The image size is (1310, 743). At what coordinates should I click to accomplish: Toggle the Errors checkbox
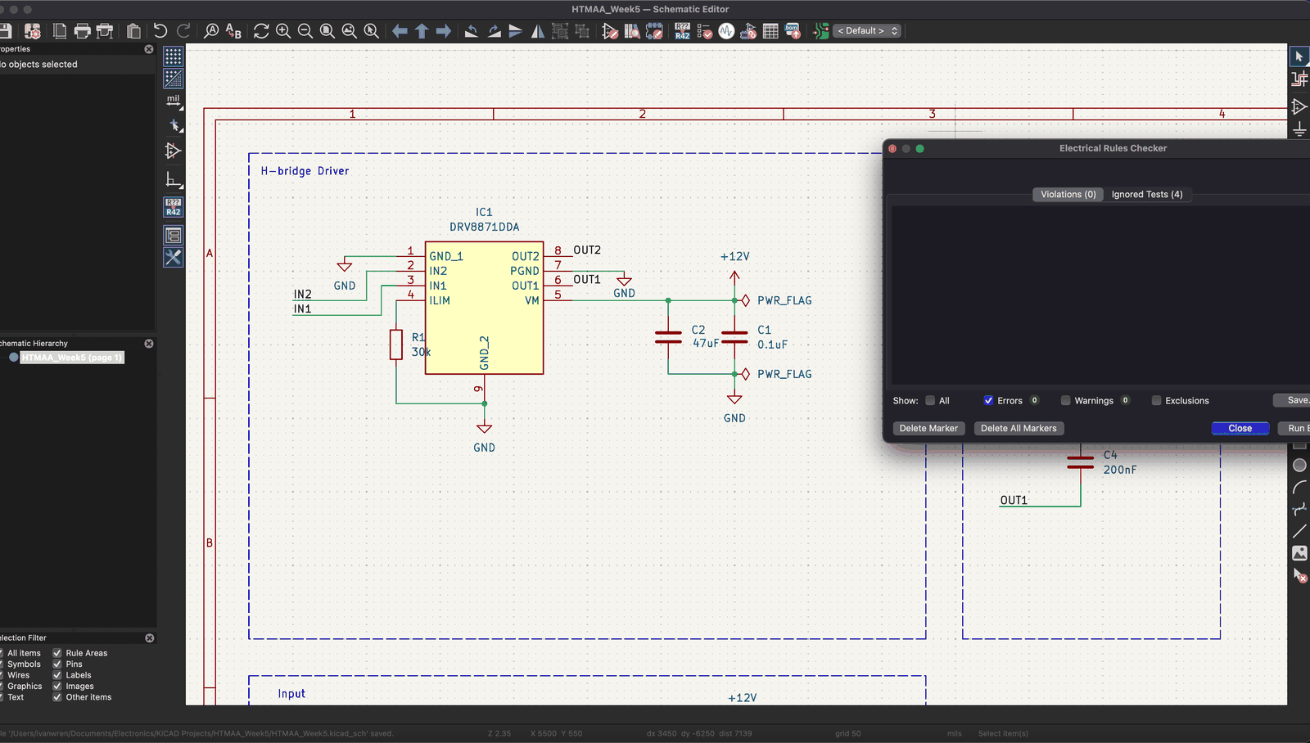988,401
